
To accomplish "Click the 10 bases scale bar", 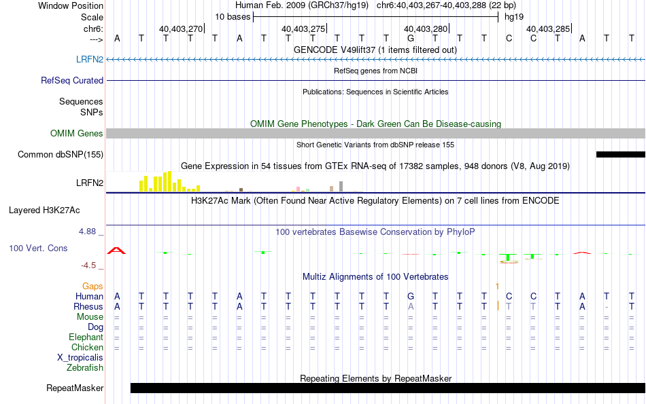I will pos(376,17).
